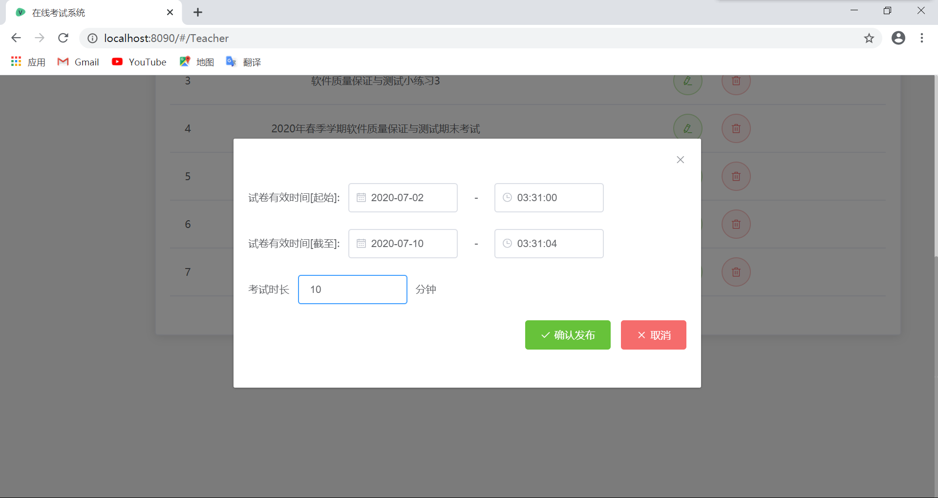Screen dimensions: 938x498
Task: Click the 分钟 unit text
Action: coord(426,290)
